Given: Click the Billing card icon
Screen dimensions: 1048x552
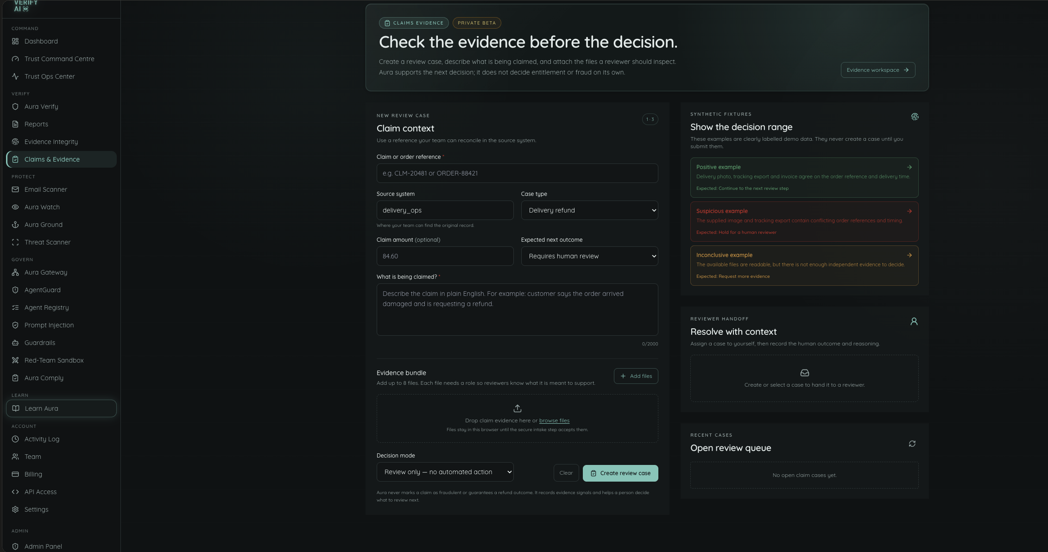Looking at the screenshot, I should click(15, 474).
